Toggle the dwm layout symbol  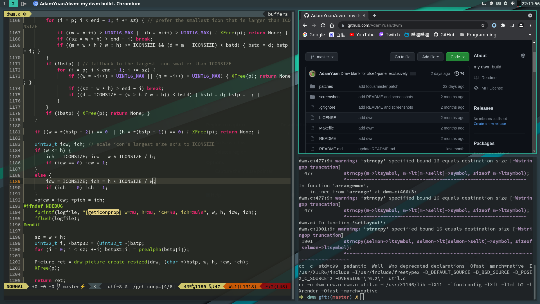tap(24, 4)
